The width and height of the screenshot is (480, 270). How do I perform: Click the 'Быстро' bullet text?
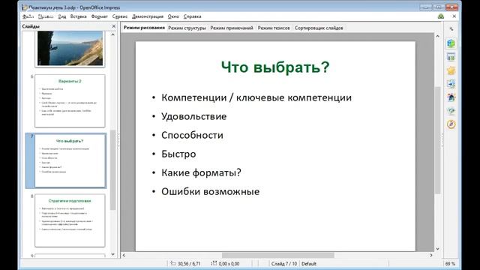[x=178, y=154]
